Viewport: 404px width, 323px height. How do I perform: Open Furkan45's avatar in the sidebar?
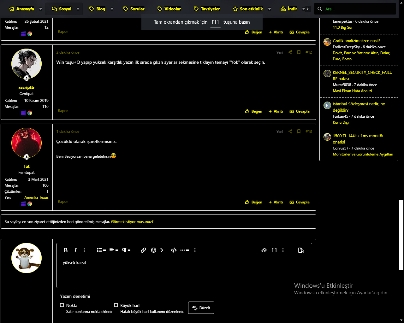(x=327, y=105)
